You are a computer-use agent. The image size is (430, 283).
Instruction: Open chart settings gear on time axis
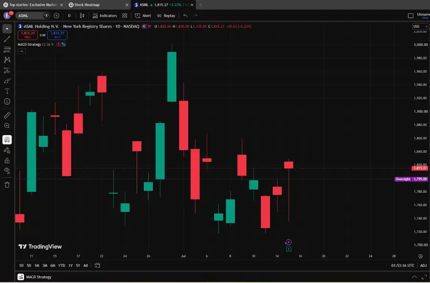[420, 256]
